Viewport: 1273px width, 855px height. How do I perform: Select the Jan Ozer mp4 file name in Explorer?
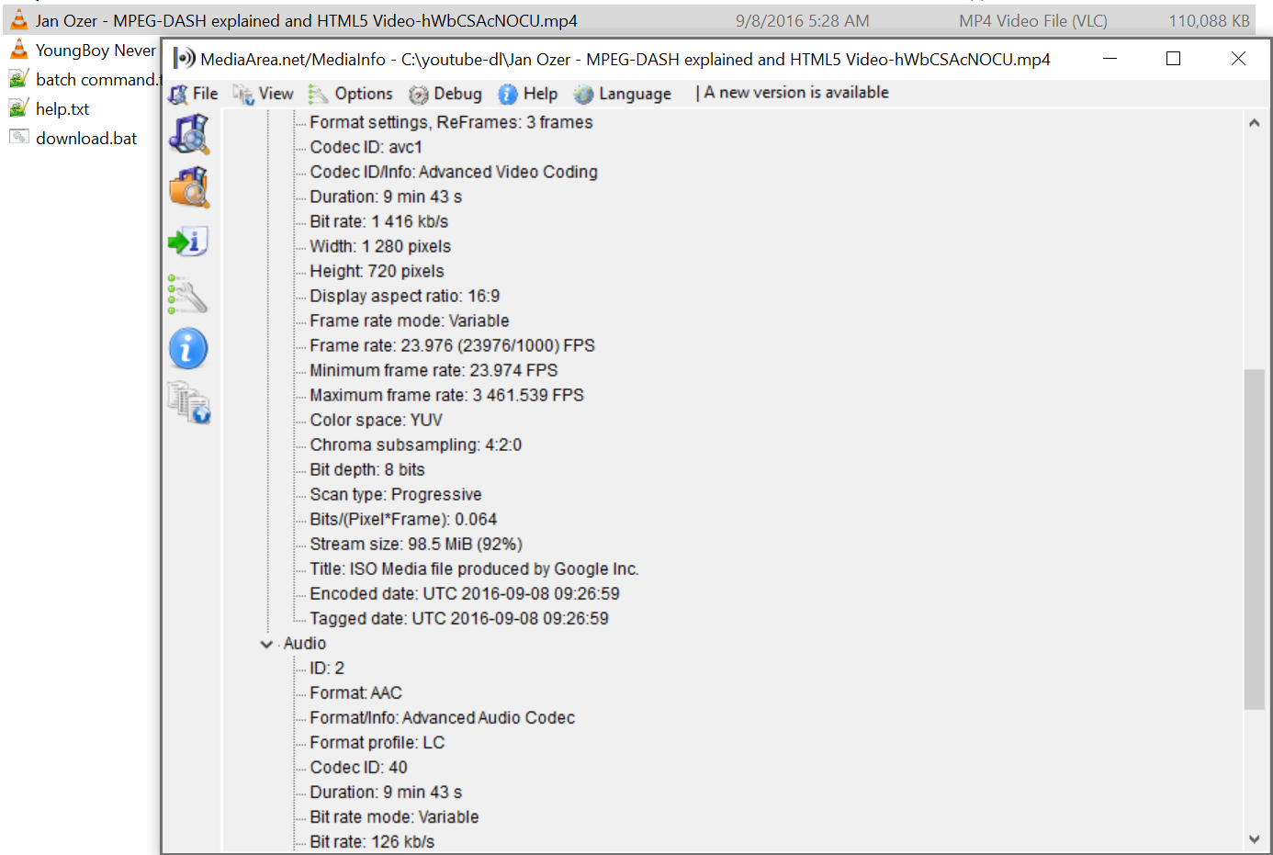click(307, 20)
